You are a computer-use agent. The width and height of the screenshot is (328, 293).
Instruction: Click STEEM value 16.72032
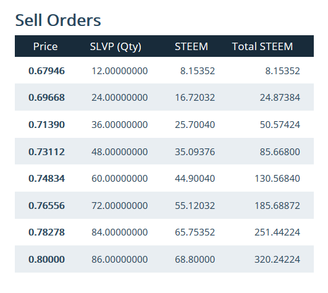(x=195, y=97)
